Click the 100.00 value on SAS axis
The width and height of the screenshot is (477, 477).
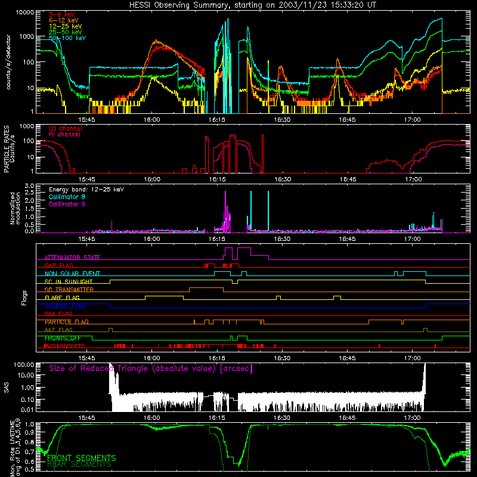point(24,365)
